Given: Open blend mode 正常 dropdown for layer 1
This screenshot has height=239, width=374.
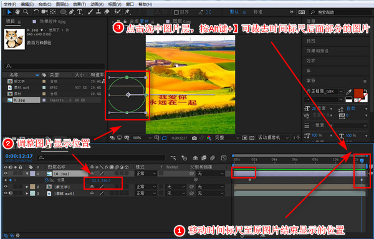Looking at the screenshot, I should [x=146, y=173].
